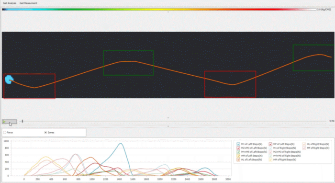The width and height of the screenshot is (335, 183).
Task: Toggle M1 of Right Steps(N) checkbox
Action: tap(270, 148)
